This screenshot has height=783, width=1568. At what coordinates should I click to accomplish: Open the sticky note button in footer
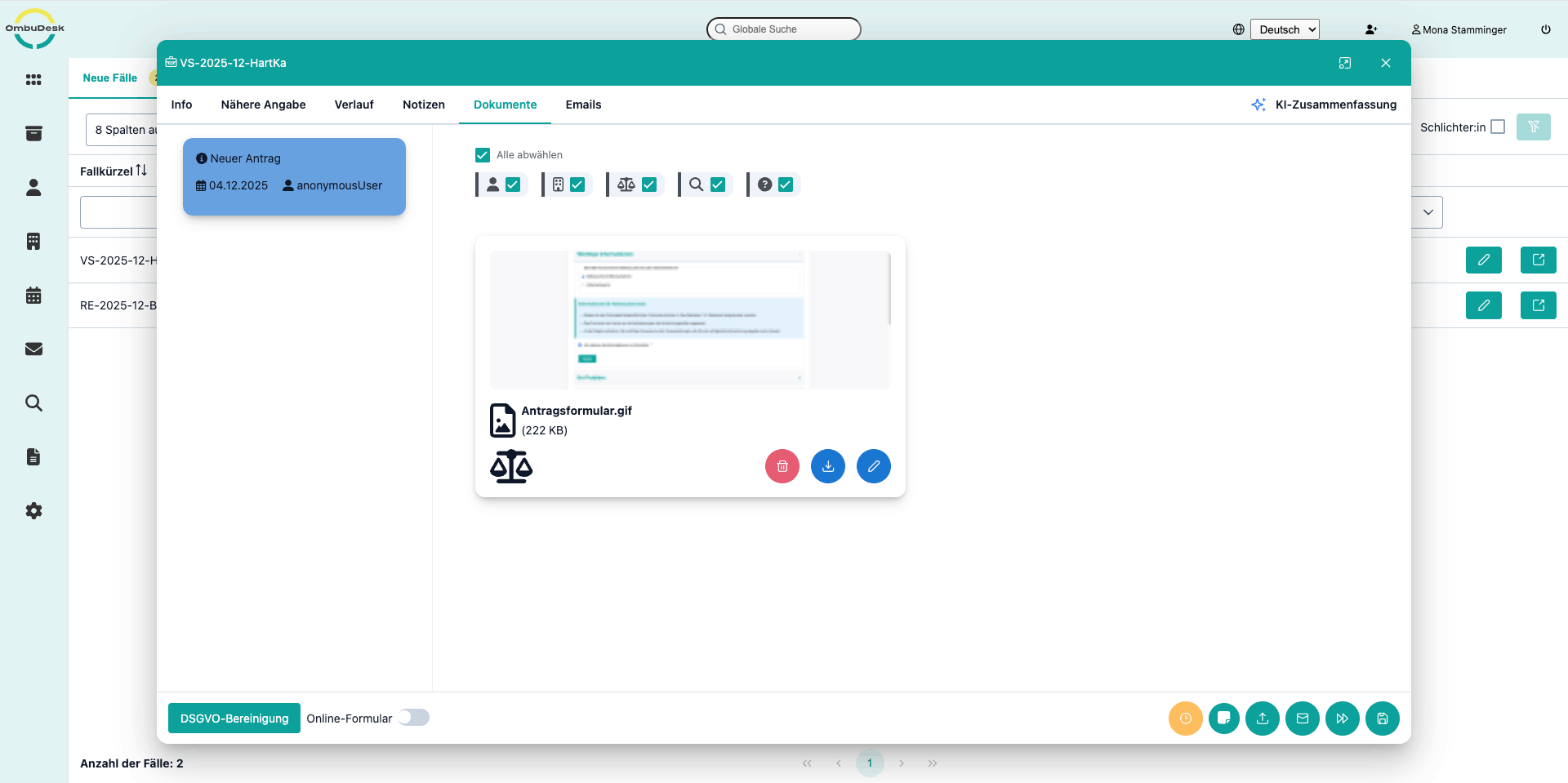(1223, 718)
